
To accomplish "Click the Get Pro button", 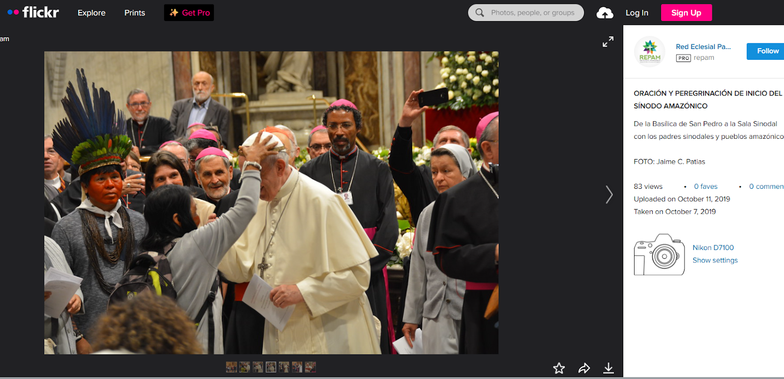I will [189, 13].
